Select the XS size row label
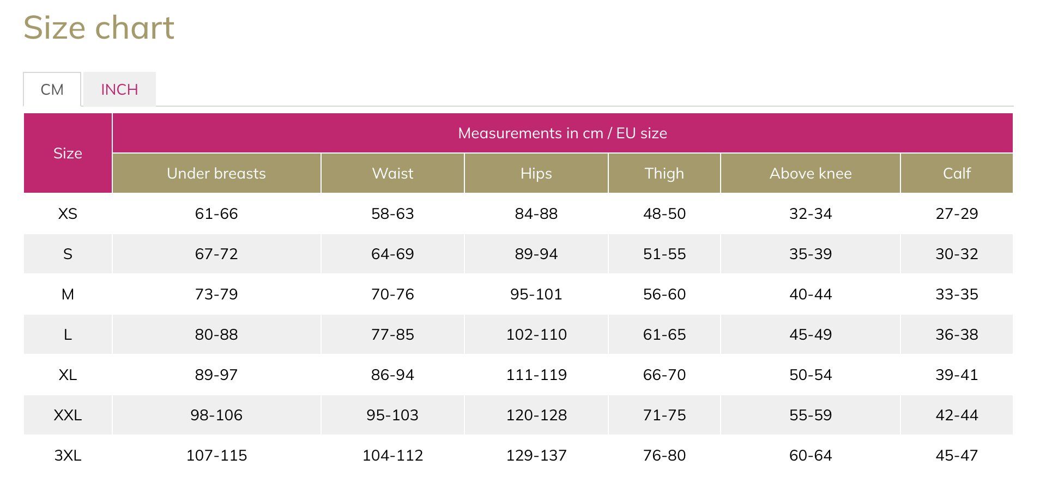 68,213
